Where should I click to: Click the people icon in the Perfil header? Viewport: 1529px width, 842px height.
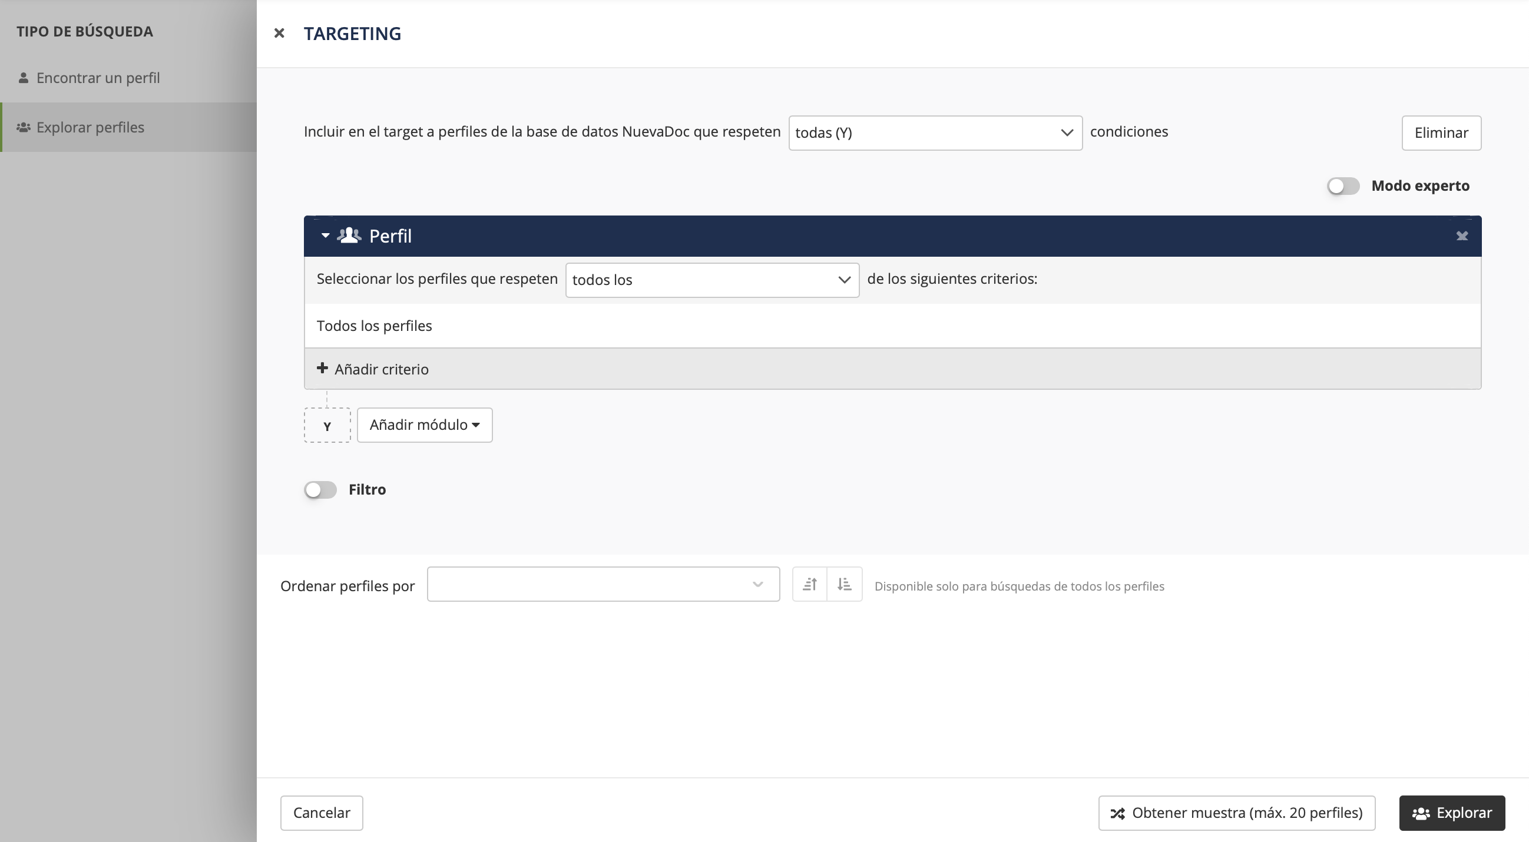coord(349,236)
